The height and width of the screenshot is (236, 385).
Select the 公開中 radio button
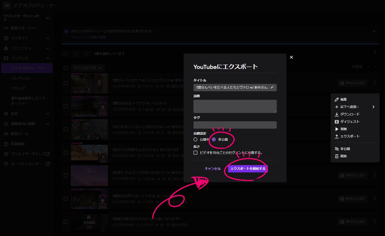click(195, 140)
